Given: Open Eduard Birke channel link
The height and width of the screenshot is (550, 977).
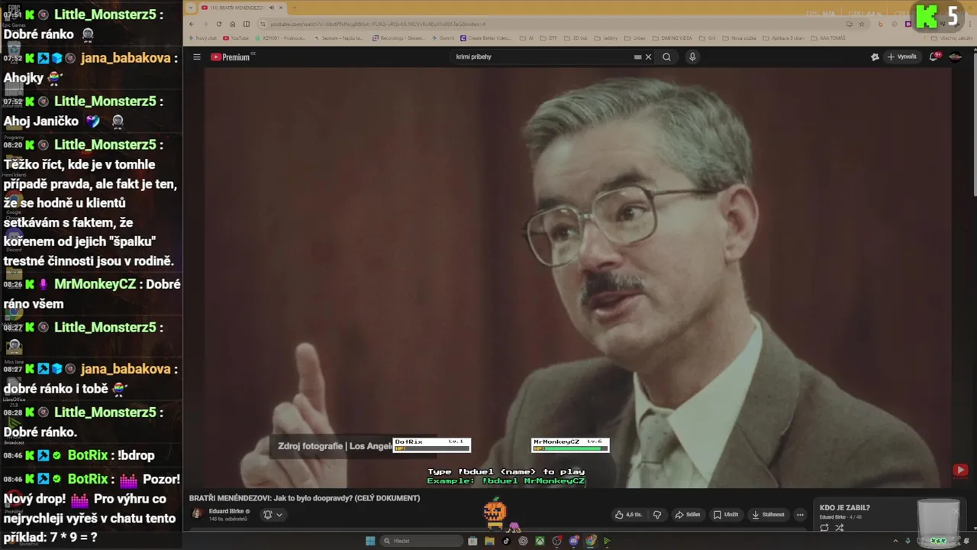Looking at the screenshot, I should coord(227,511).
